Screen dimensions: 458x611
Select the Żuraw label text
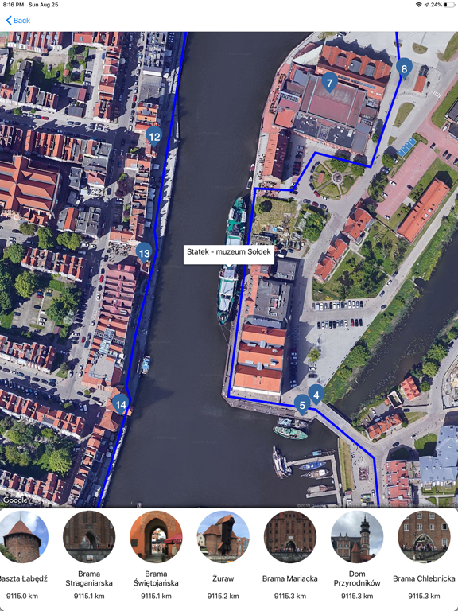(223, 578)
